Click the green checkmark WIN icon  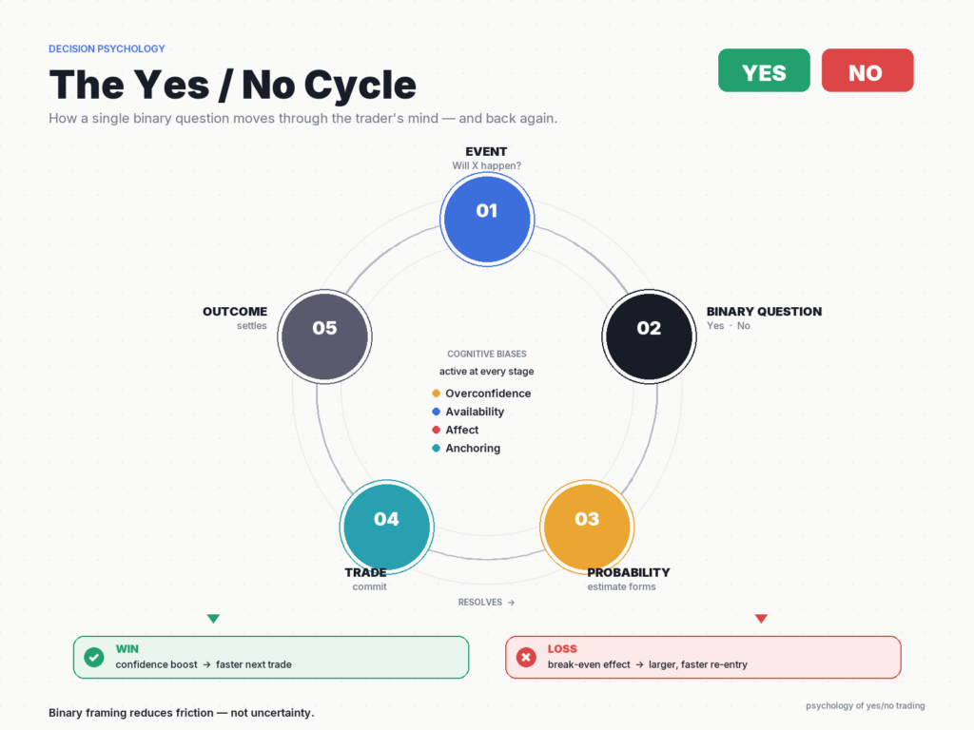94,657
